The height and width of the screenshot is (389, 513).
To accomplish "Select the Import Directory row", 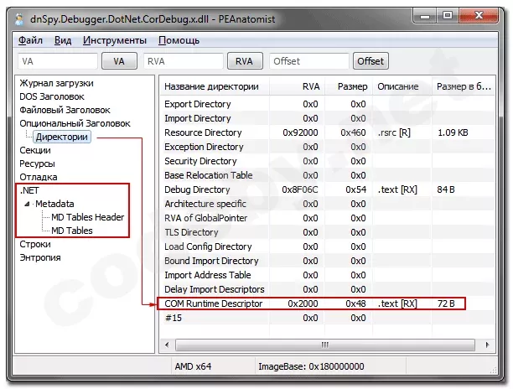I will 327,118.
